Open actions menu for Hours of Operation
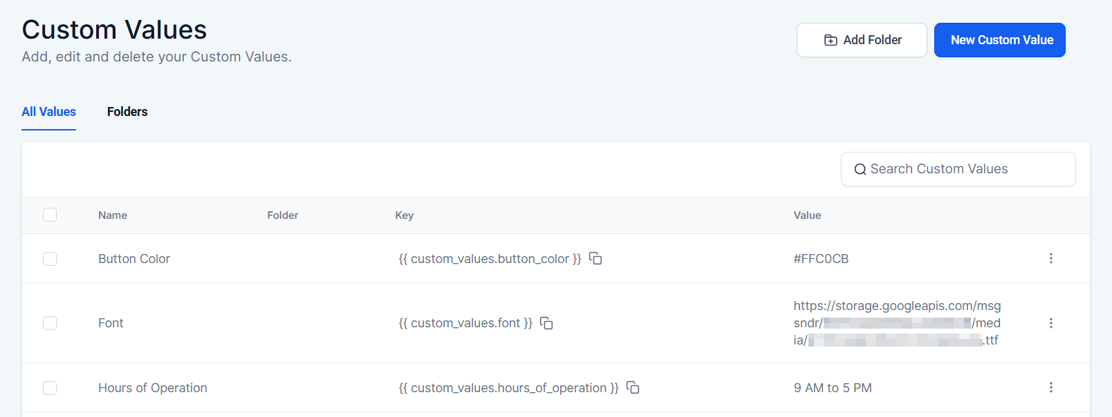Image resolution: width=1112 pixels, height=417 pixels. click(1050, 387)
